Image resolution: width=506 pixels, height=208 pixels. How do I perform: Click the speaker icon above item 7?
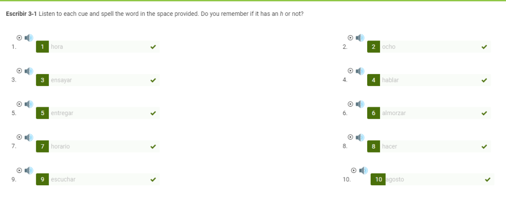click(x=29, y=137)
